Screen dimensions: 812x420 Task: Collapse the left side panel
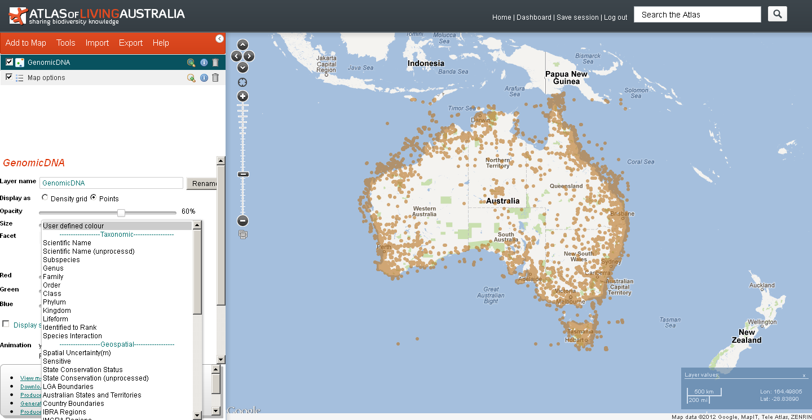tap(219, 38)
